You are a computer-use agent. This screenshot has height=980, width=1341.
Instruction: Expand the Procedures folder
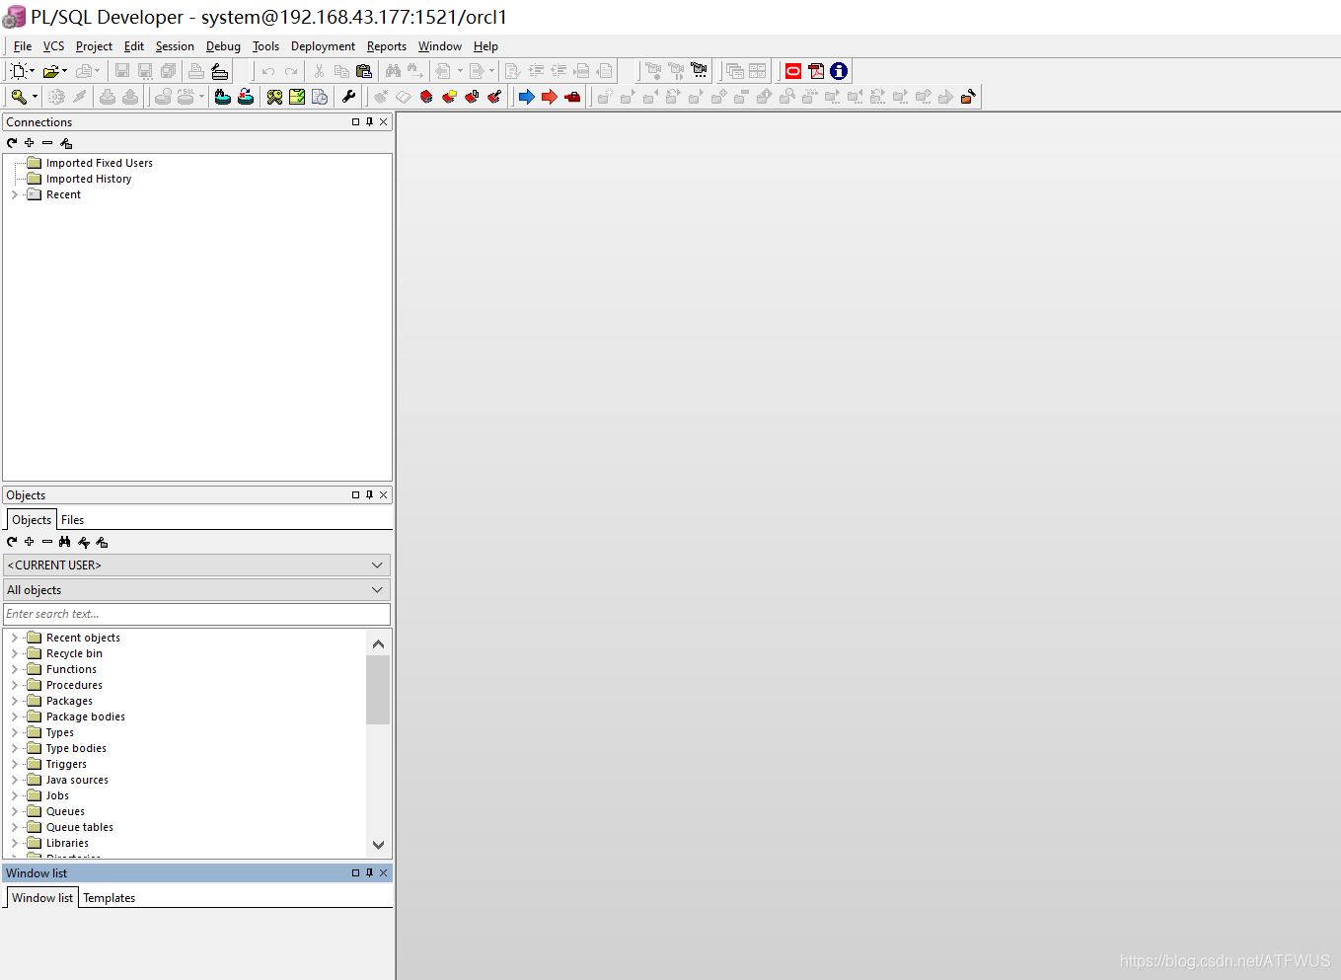14,686
